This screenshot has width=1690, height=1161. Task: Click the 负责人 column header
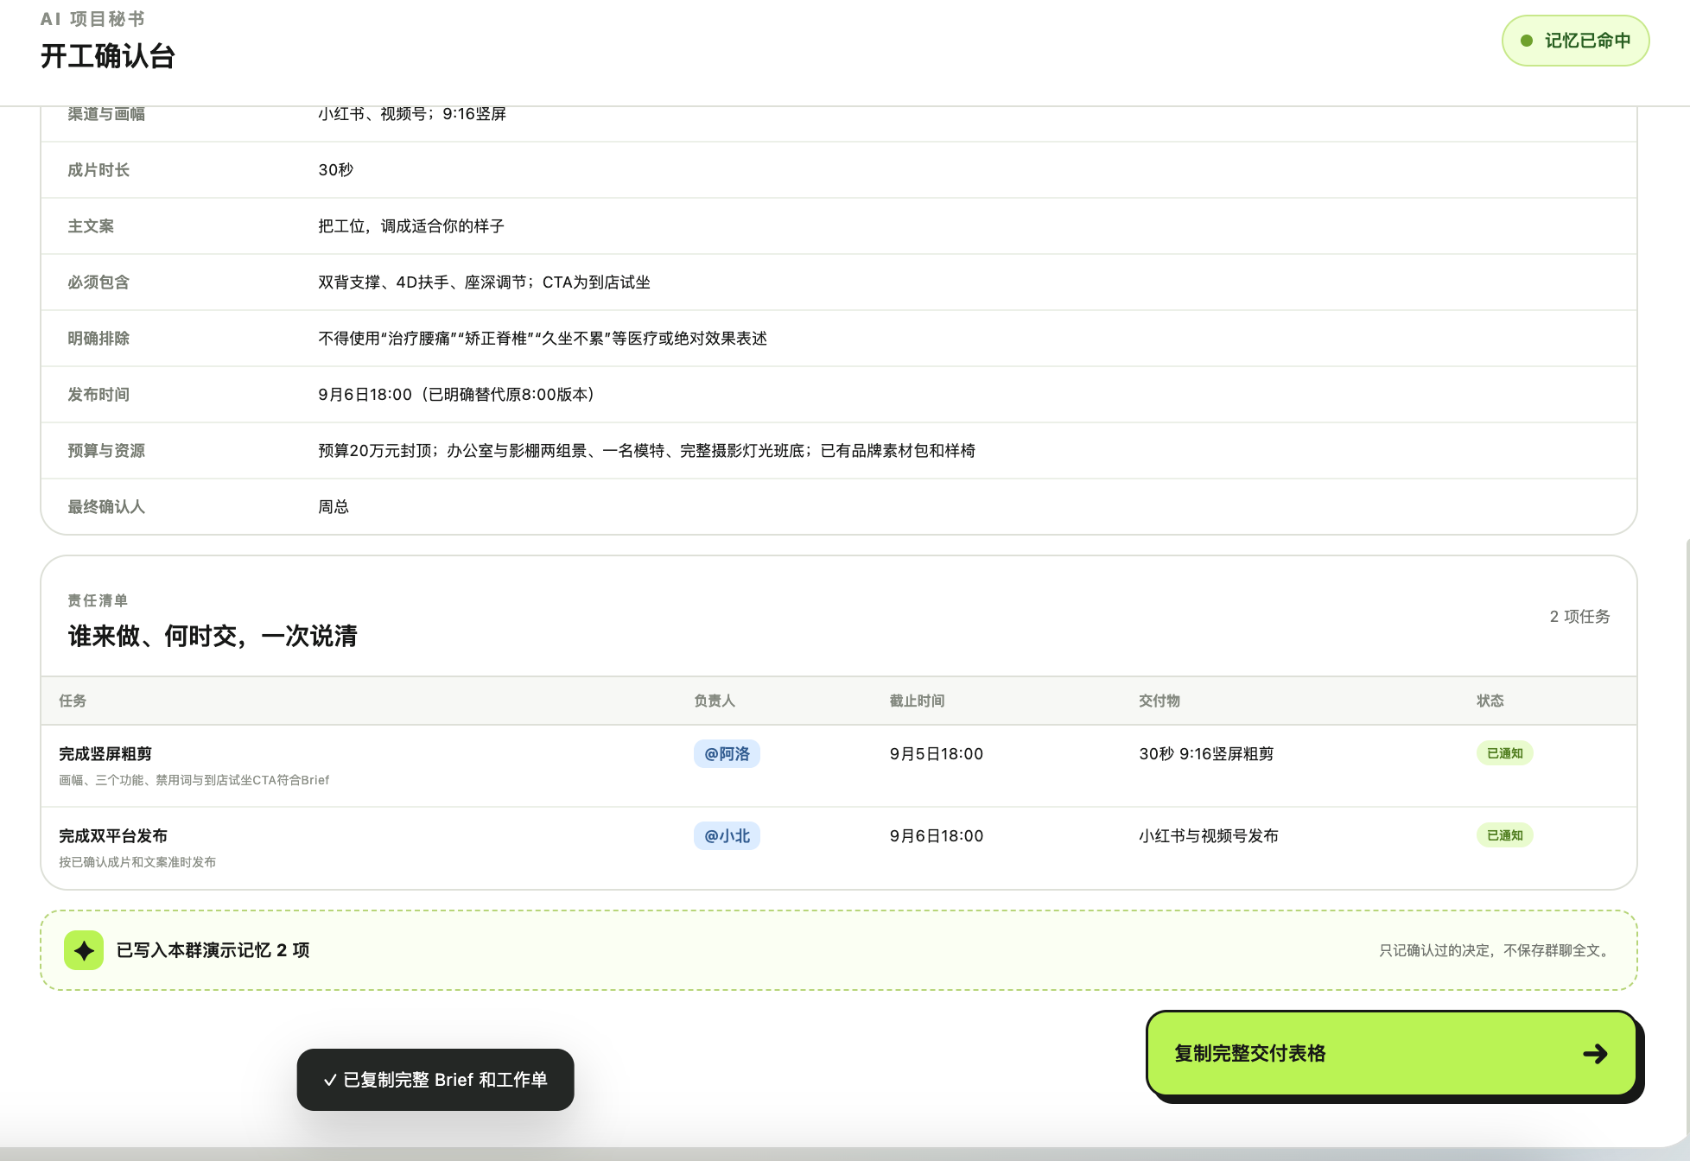click(x=715, y=701)
